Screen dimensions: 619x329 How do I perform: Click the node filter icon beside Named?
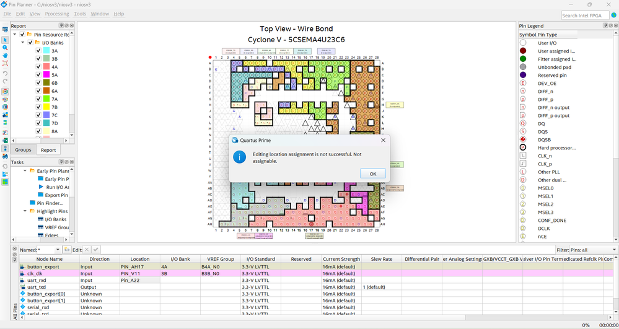coord(67,250)
